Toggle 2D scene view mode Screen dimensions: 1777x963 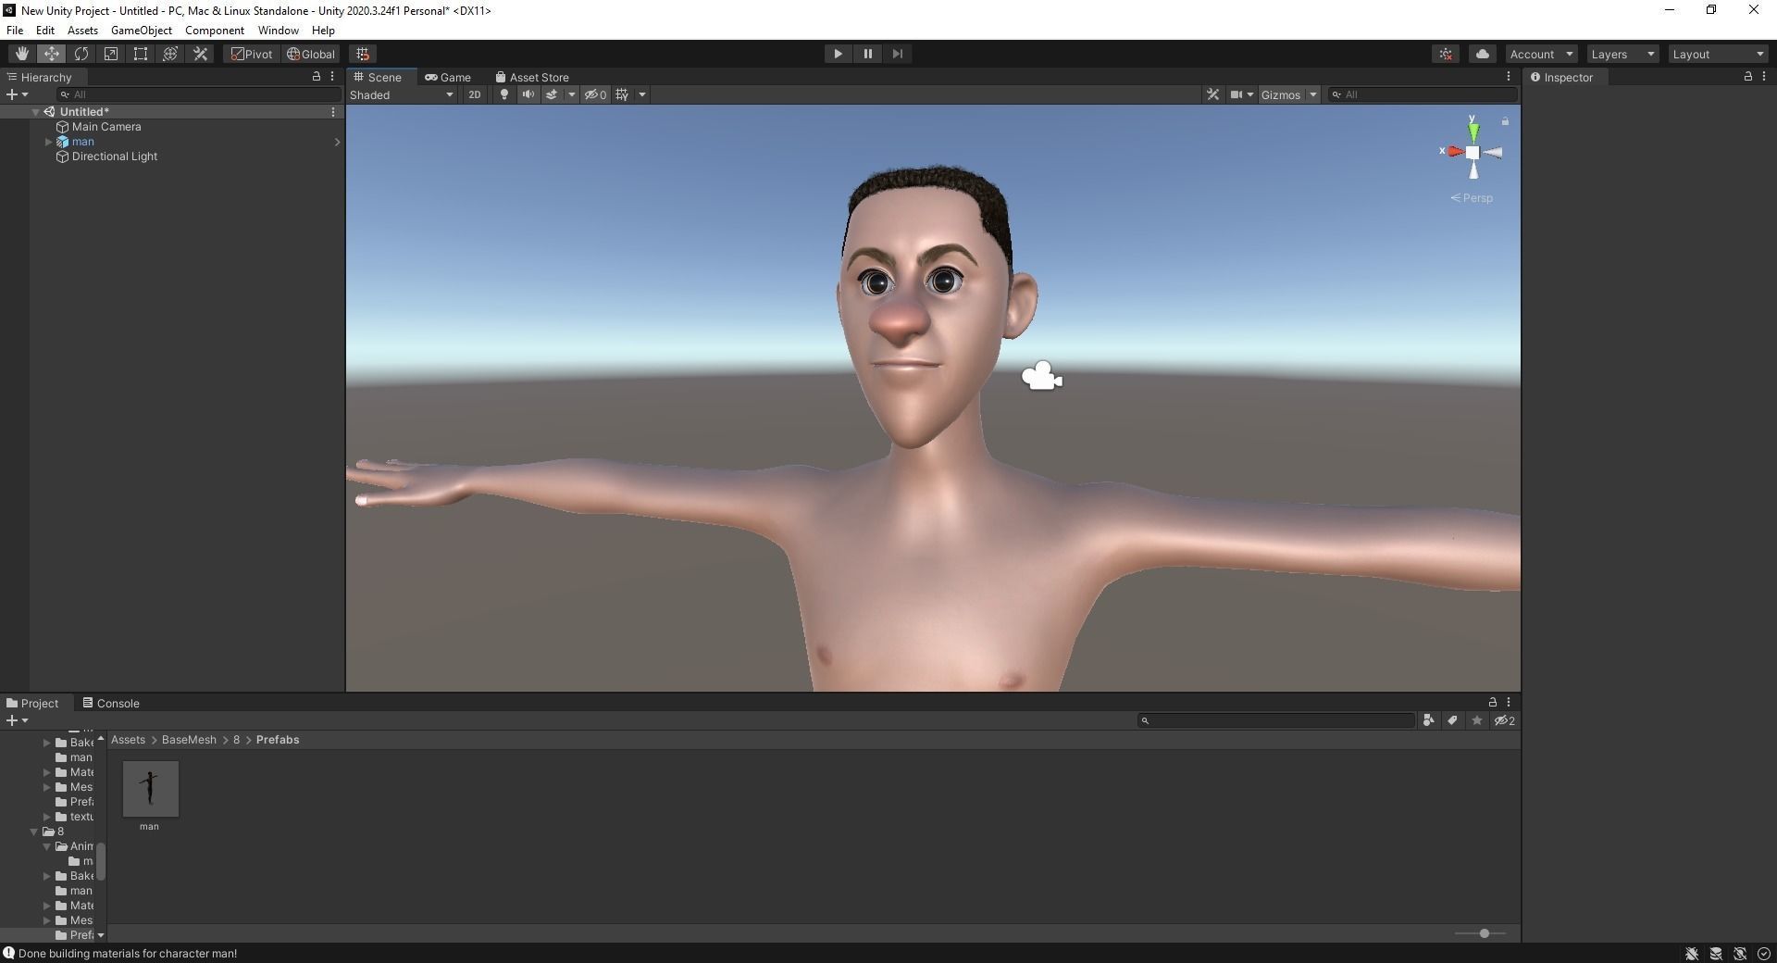point(474,94)
